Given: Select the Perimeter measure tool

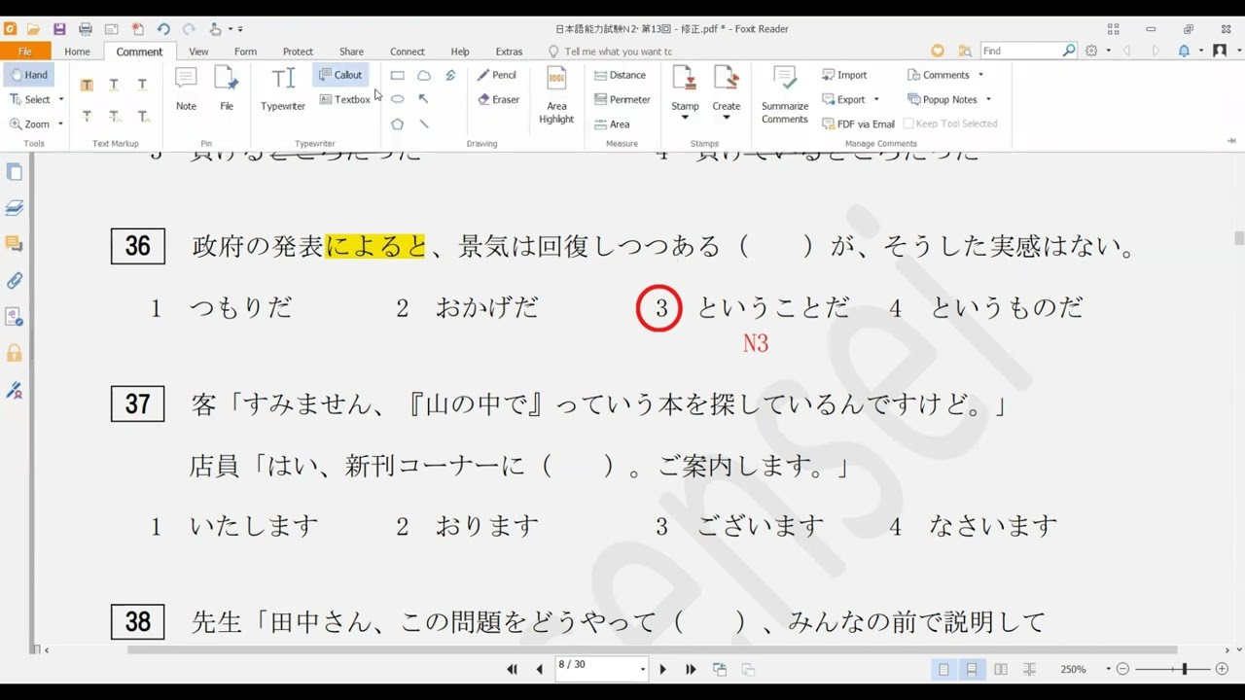Looking at the screenshot, I should pyautogui.click(x=622, y=99).
